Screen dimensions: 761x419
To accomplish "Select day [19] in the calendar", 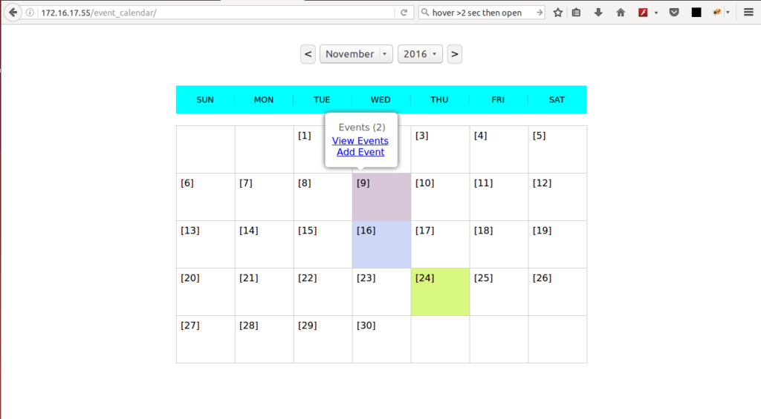I will 557,244.
